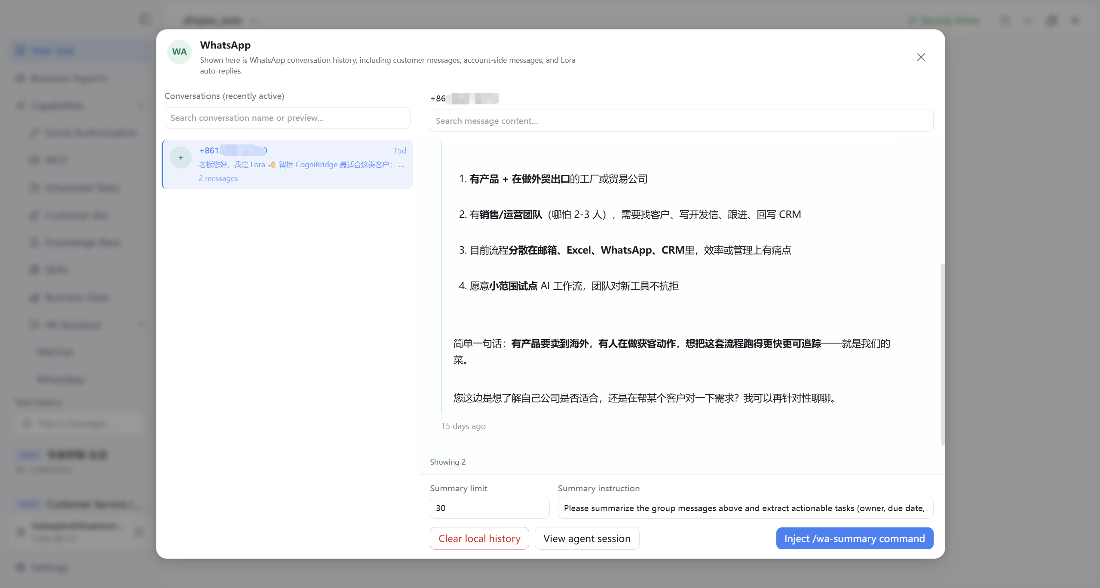
Task: Collapse the Capabilities section chevron in the sidebar
Action: coord(141,106)
